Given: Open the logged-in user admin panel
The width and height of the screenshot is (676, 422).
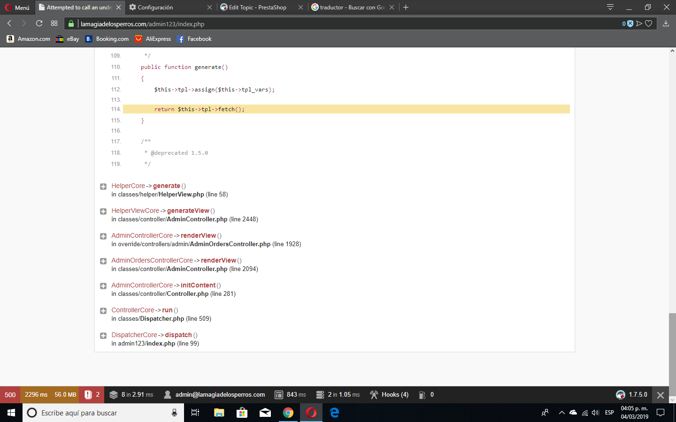Looking at the screenshot, I should (214, 395).
